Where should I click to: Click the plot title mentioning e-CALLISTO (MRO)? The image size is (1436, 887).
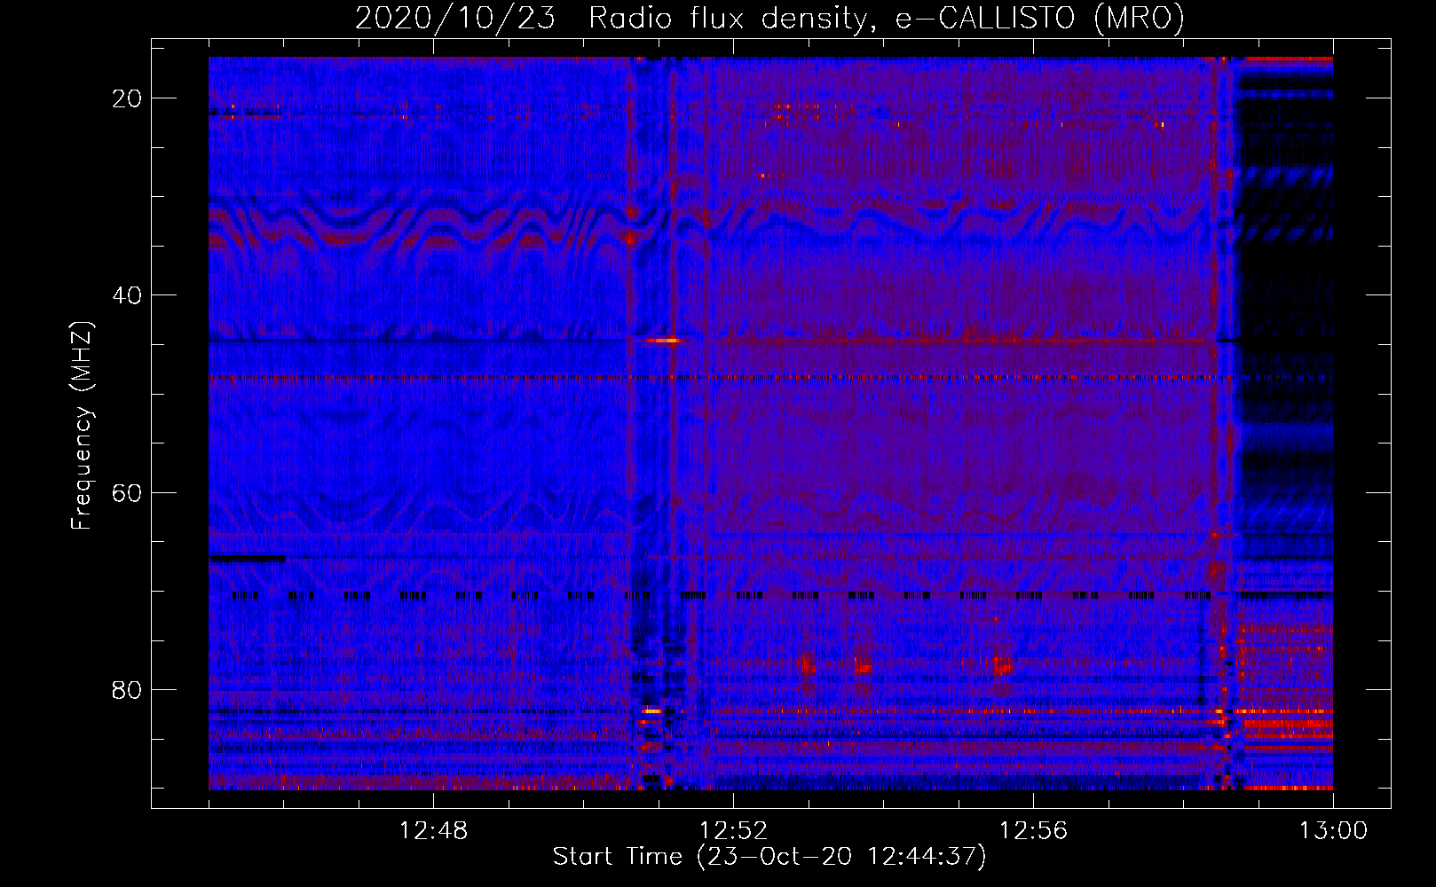(769, 18)
